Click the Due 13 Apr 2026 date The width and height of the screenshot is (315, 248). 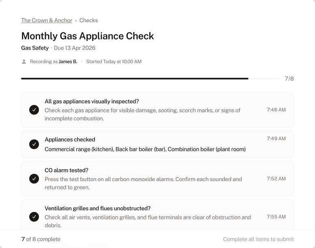pyautogui.click(x=75, y=48)
